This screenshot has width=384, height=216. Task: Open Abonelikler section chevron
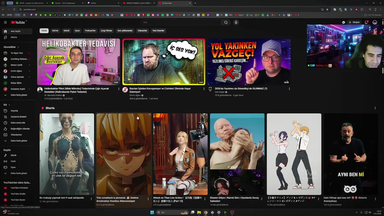tap(18, 47)
